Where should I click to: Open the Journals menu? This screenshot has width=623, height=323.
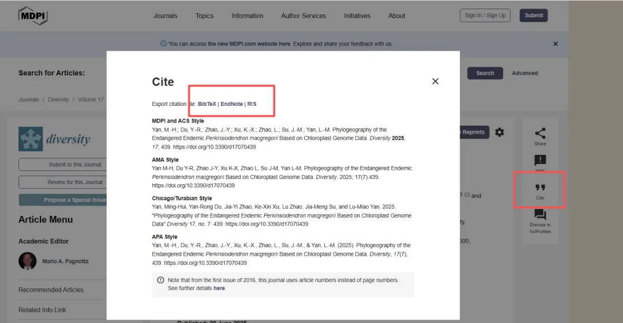(x=166, y=16)
